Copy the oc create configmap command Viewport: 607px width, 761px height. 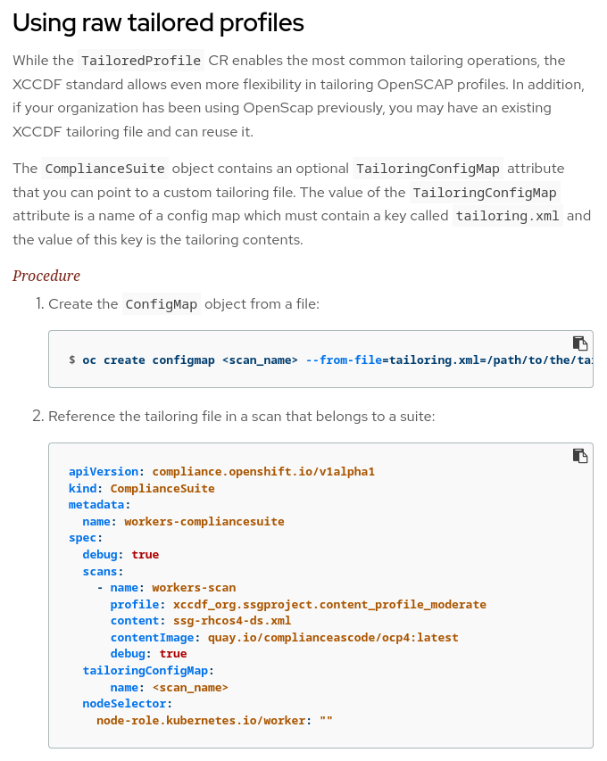[579, 343]
